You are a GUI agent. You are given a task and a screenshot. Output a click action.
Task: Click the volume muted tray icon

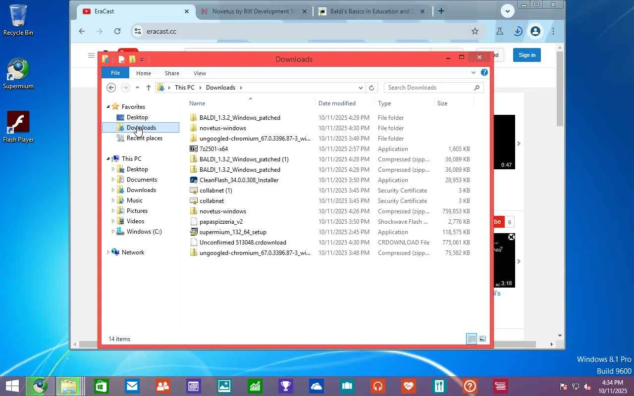[587, 387]
